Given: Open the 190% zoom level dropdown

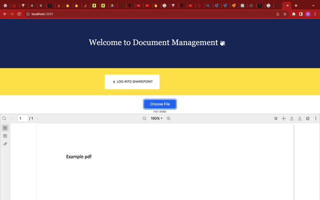Looking at the screenshot, I should 156,118.
